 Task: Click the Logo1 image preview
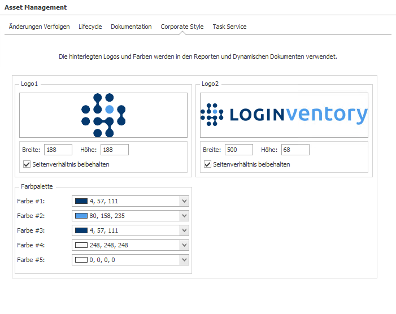(103, 115)
